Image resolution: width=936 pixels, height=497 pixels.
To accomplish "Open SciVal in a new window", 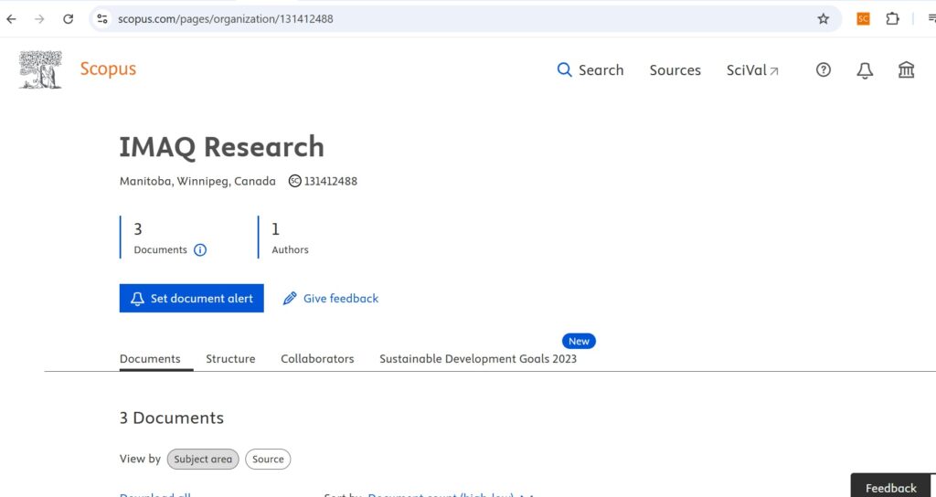I will (752, 70).
